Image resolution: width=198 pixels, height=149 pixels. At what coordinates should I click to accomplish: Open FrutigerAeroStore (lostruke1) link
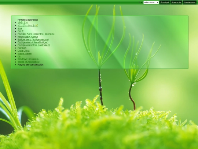[x=34, y=45]
